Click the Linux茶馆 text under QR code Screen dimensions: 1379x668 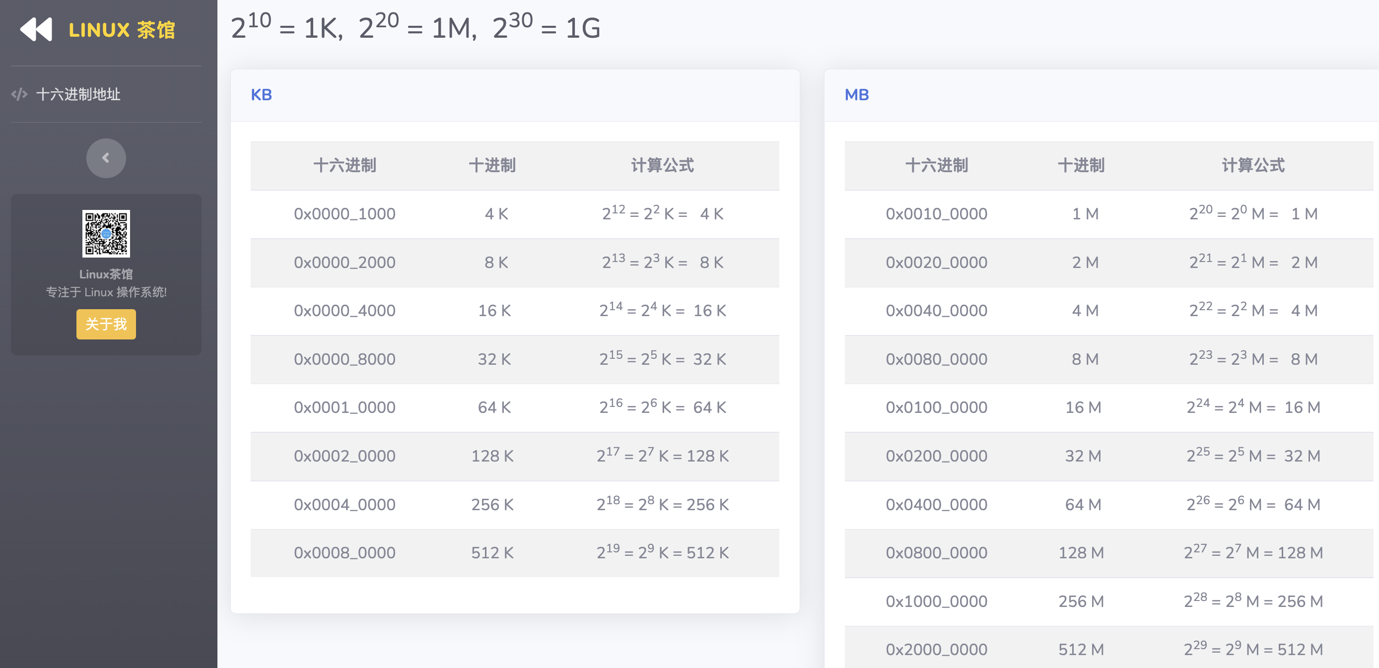coord(106,274)
